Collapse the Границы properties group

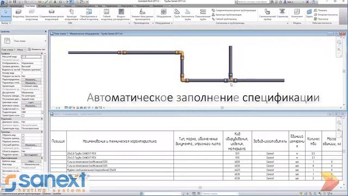[x=42, y=132]
